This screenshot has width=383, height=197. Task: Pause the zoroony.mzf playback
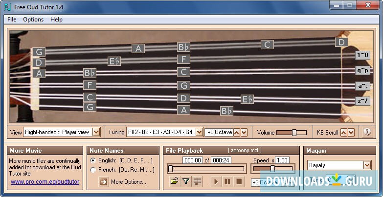click(227, 182)
